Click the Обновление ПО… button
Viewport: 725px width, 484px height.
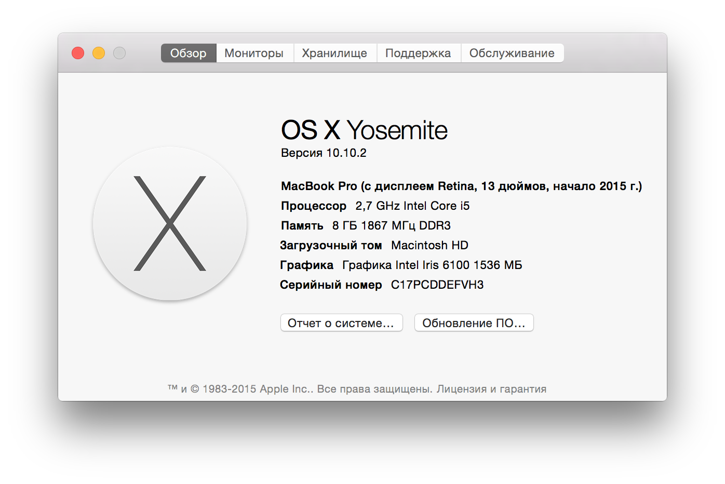pos(474,322)
